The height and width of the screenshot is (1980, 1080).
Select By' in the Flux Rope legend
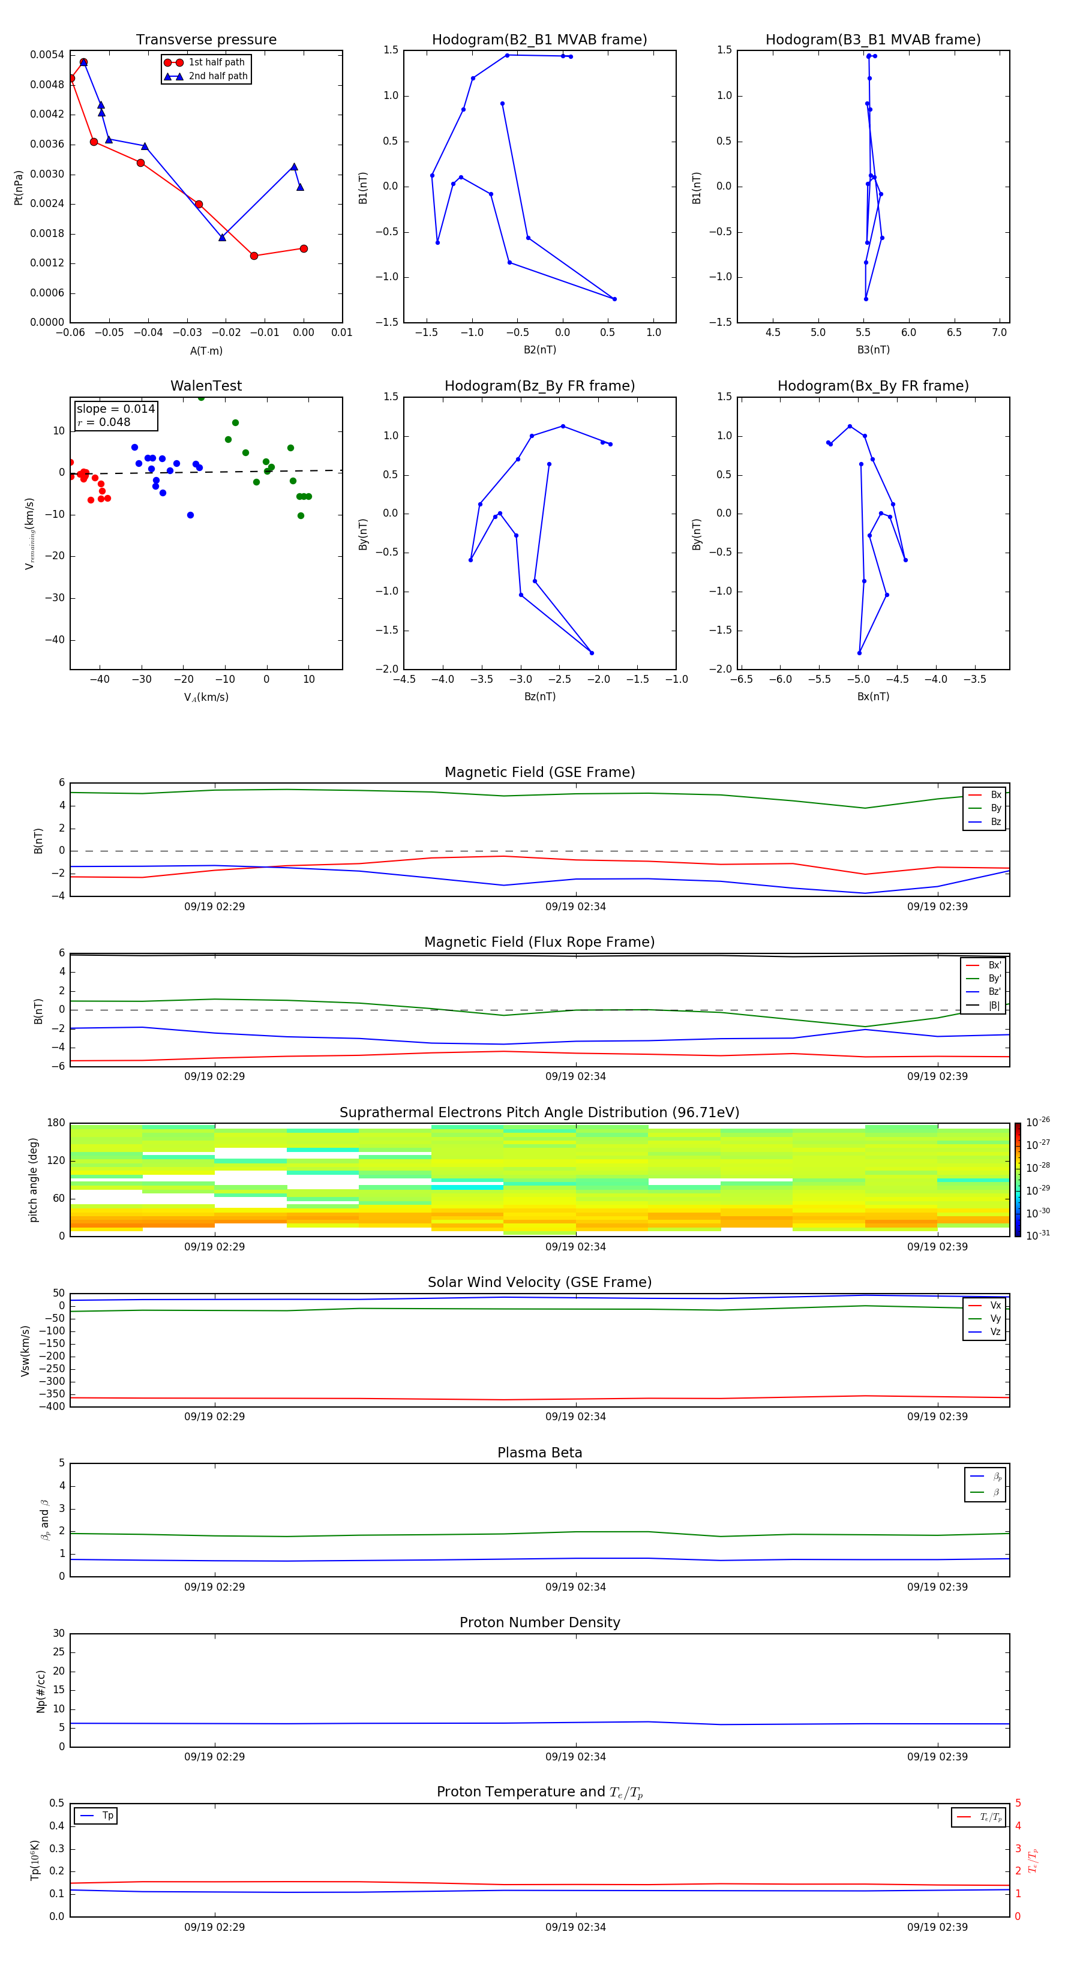983,979
